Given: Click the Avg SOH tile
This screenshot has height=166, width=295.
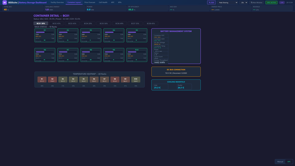Looking at the screenshot, I should [189, 8].
